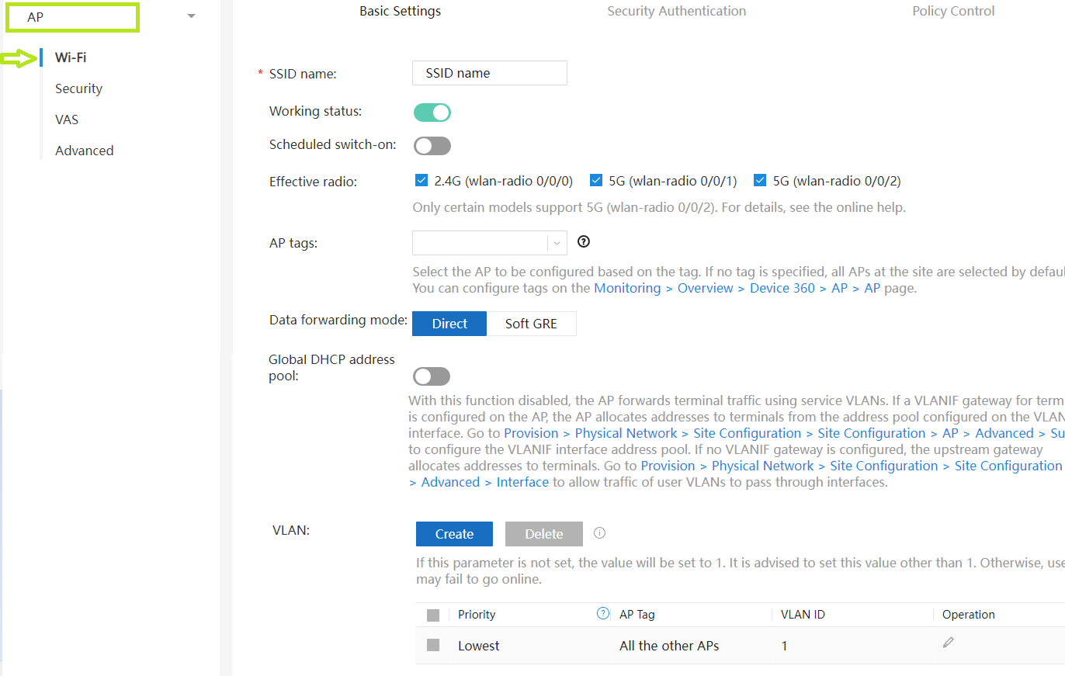Turn on Global DHCP address pool toggle
The width and height of the screenshot is (1065, 676).
432,376
